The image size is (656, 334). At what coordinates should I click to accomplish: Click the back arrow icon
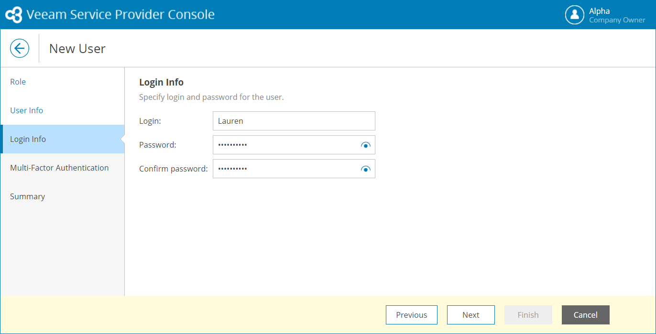(x=20, y=48)
